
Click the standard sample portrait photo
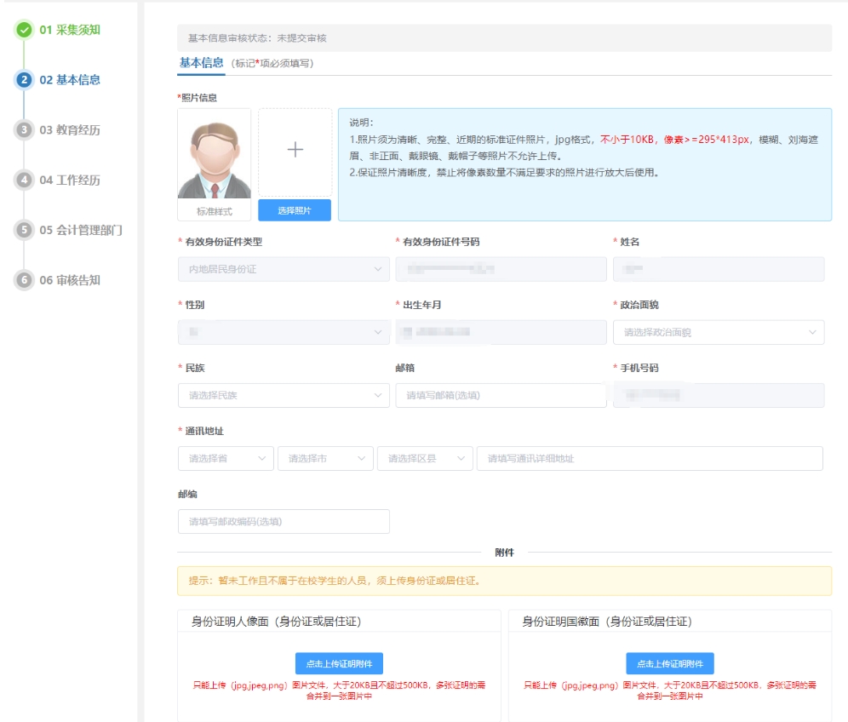click(214, 155)
